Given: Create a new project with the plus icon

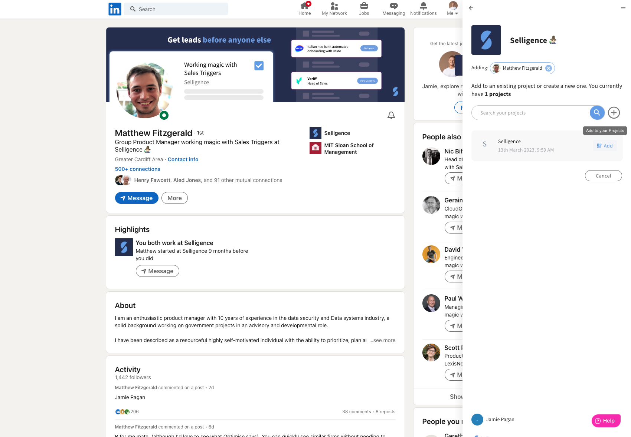Looking at the screenshot, I should pyautogui.click(x=614, y=113).
